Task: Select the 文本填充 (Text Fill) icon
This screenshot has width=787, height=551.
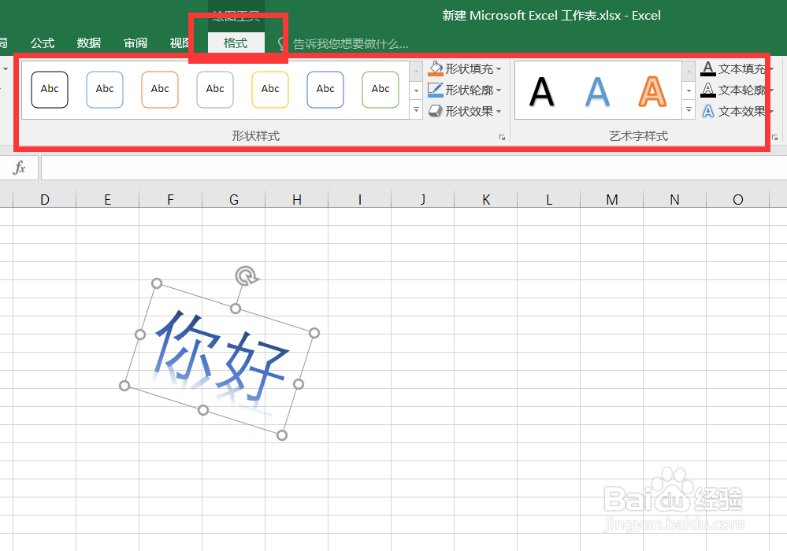Action: pyautogui.click(x=709, y=68)
